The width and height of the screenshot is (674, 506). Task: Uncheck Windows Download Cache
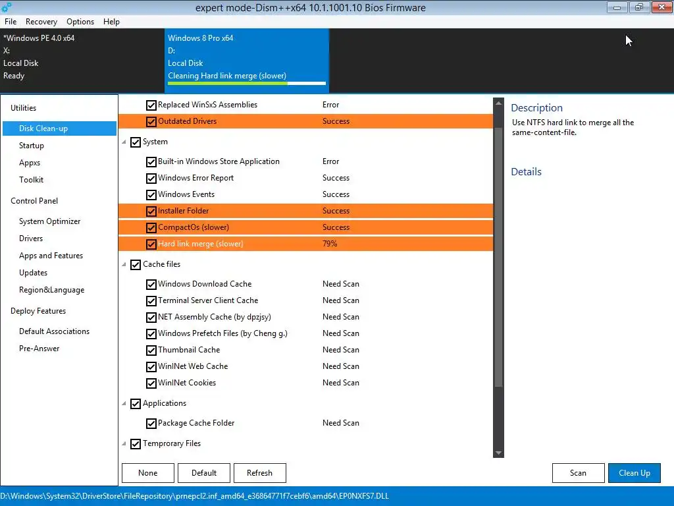pos(151,285)
